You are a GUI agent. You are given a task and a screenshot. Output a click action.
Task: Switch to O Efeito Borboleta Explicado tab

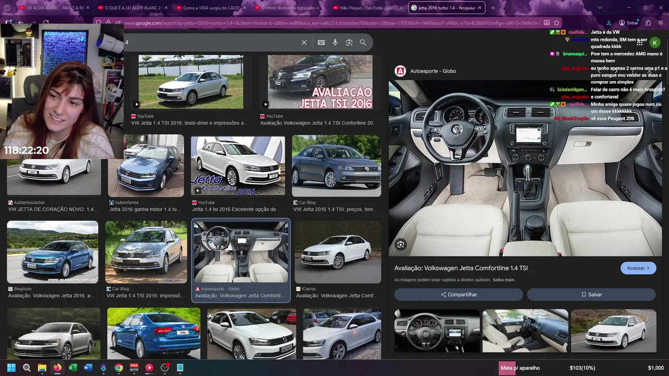click(x=289, y=8)
